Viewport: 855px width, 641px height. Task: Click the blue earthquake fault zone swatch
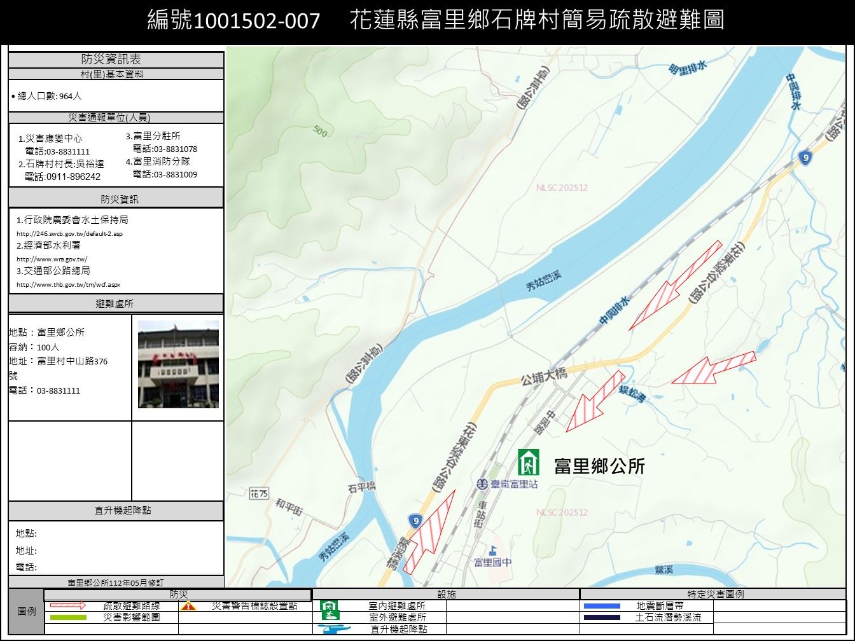tap(601, 606)
